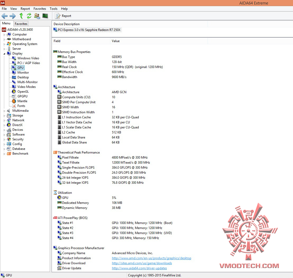
Task: Expand the Computer tree node
Action: click(x=4, y=35)
